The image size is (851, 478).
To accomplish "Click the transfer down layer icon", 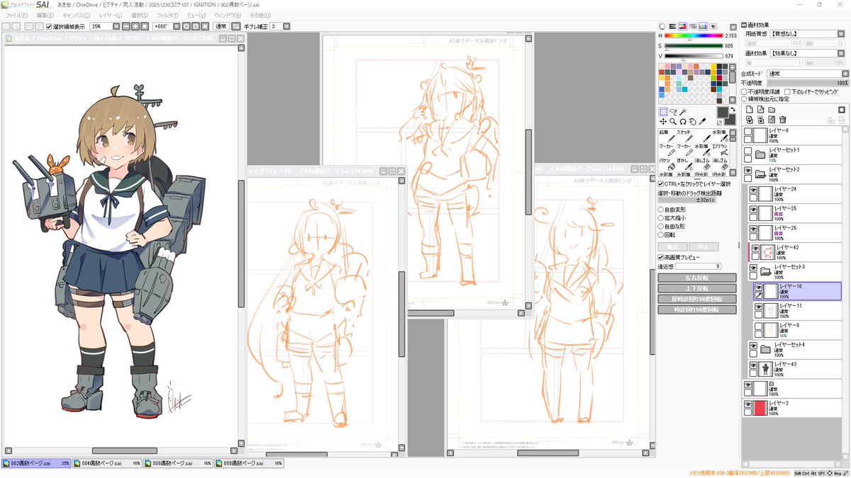I will pos(750,120).
